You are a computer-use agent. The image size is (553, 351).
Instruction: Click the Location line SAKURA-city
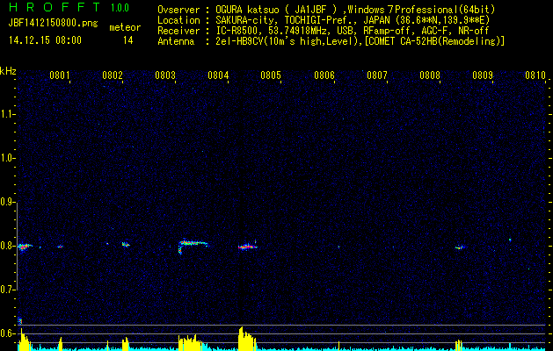click(324, 20)
